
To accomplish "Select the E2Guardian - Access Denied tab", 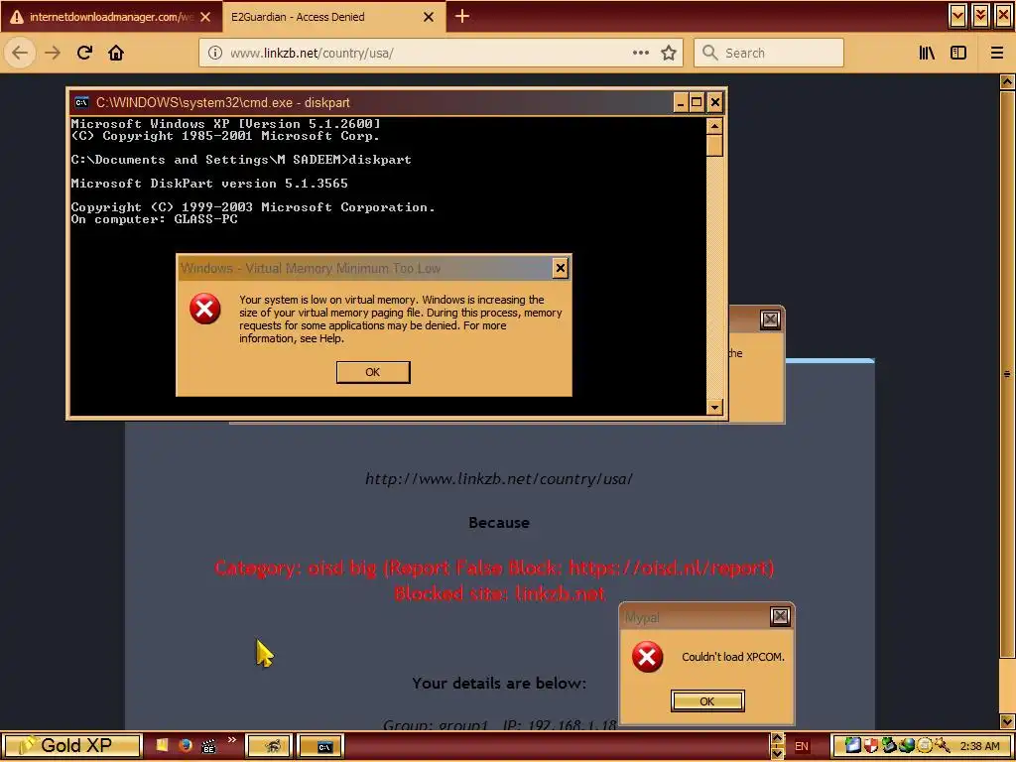I will coord(333,17).
